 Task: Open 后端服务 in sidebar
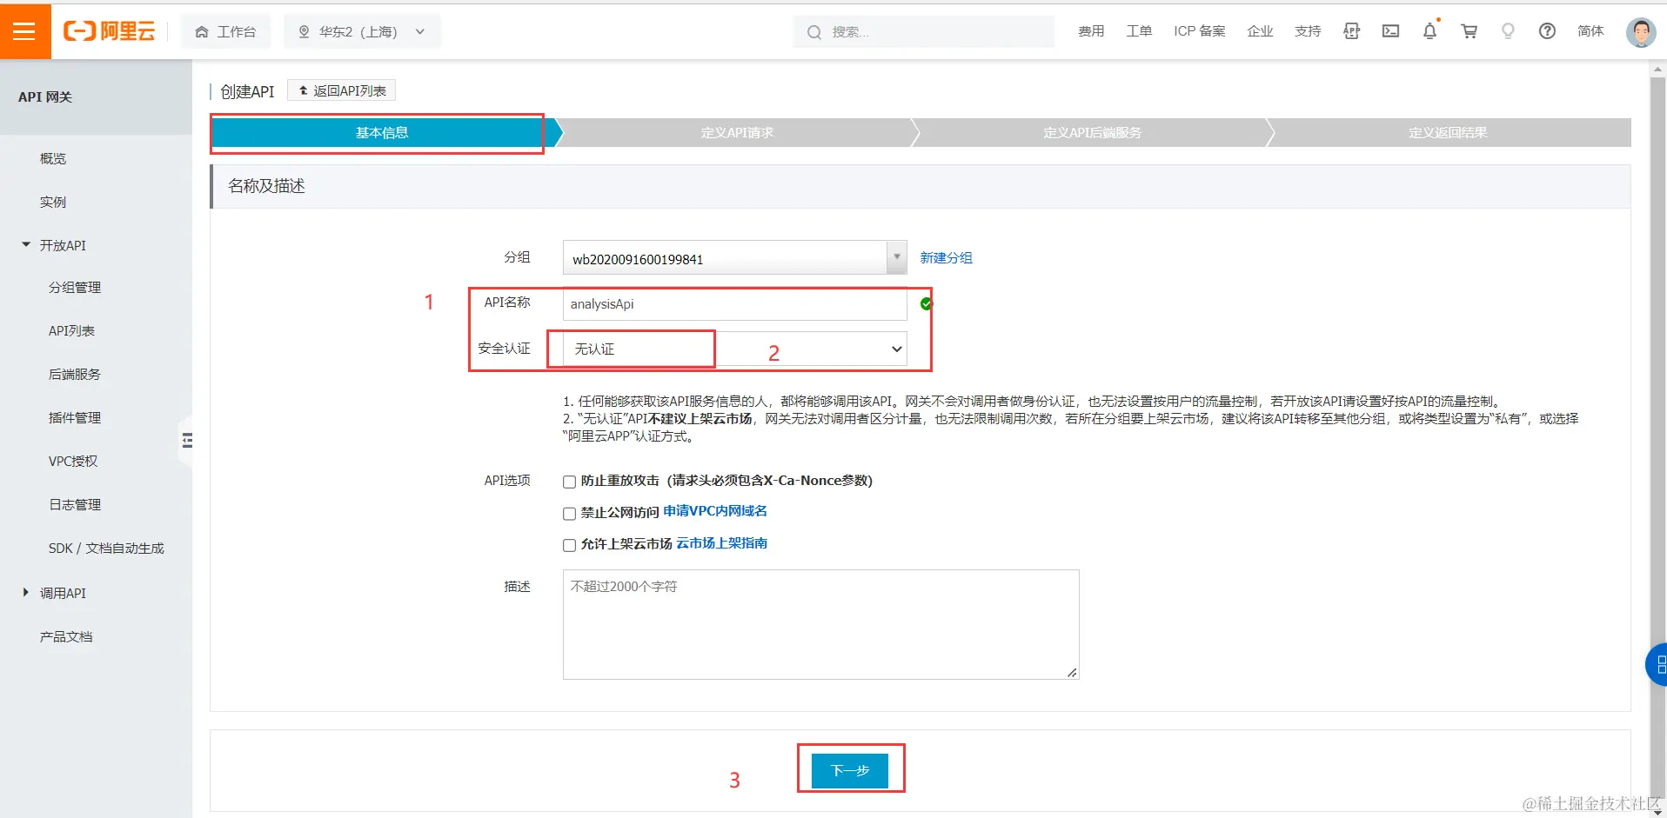coord(75,374)
